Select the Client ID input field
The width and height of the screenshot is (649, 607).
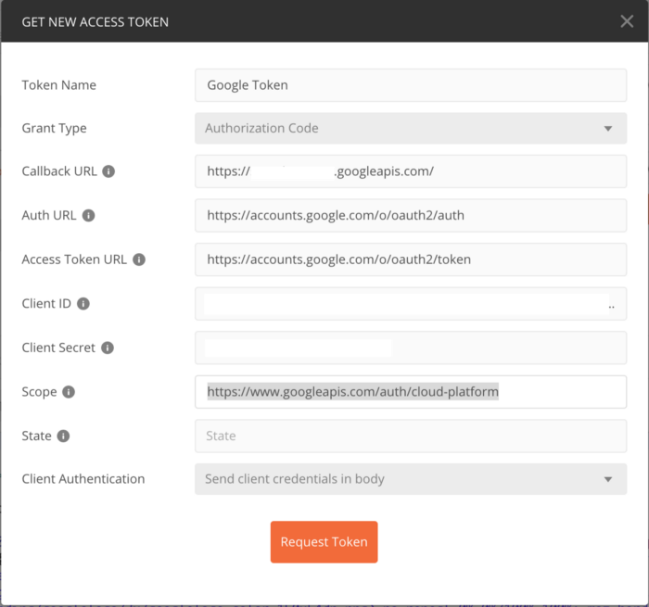coord(411,304)
